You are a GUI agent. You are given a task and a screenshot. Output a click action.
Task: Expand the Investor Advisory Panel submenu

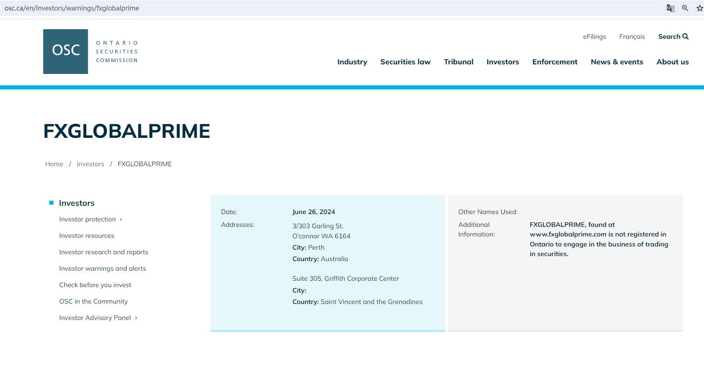click(136, 318)
